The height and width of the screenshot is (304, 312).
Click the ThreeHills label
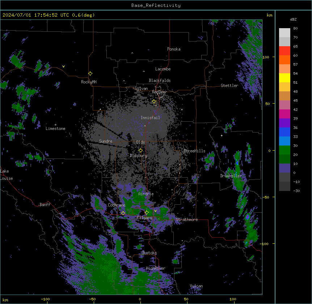194,151
